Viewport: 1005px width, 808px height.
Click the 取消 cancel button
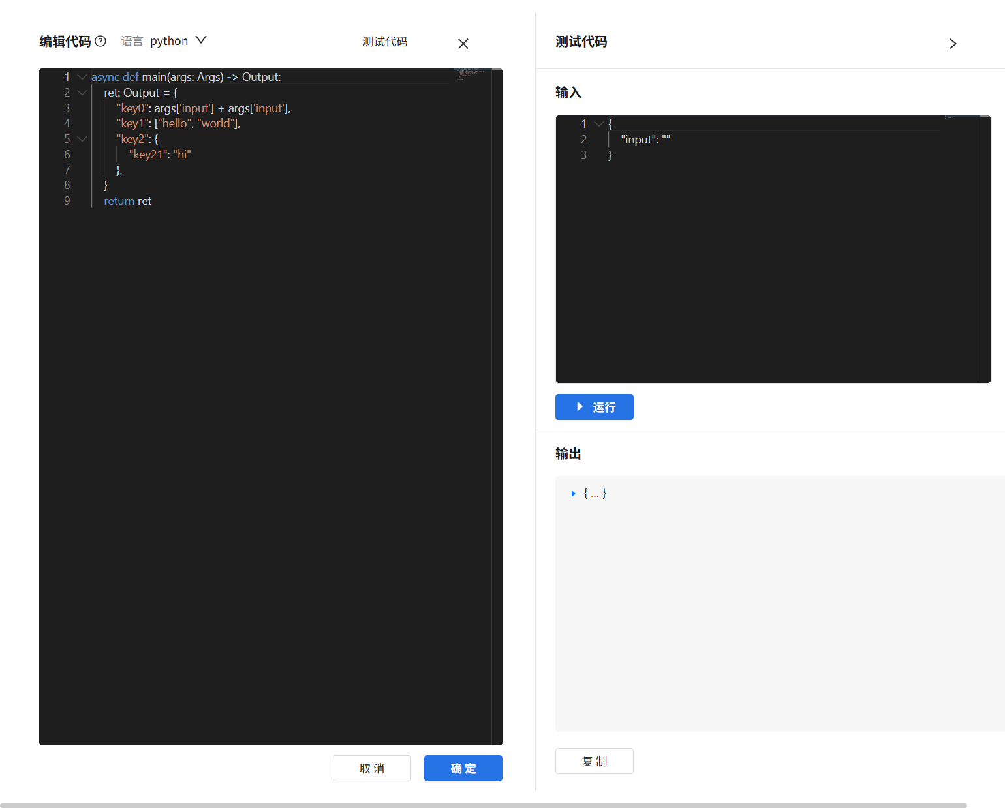click(x=372, y=768)
